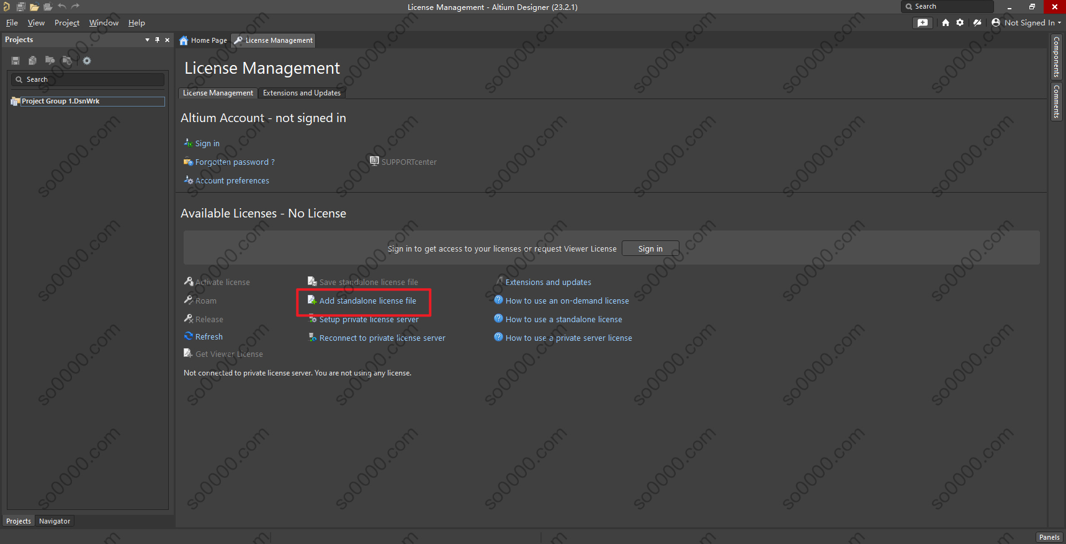Click in the Projects panel Search field
The height and width of the screenshot is (544, 1066).
point(87,79)
